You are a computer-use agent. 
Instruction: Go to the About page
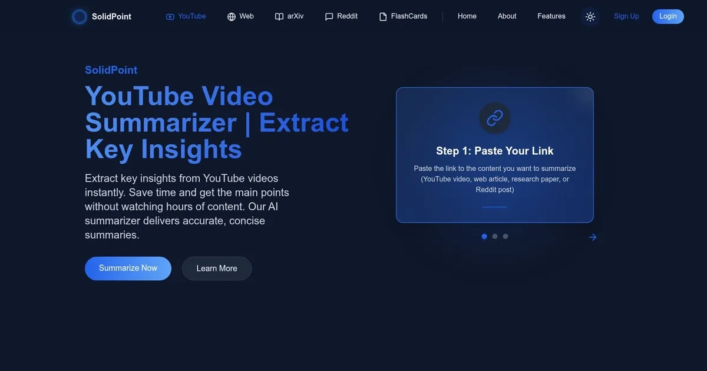[x=507, y=16]
